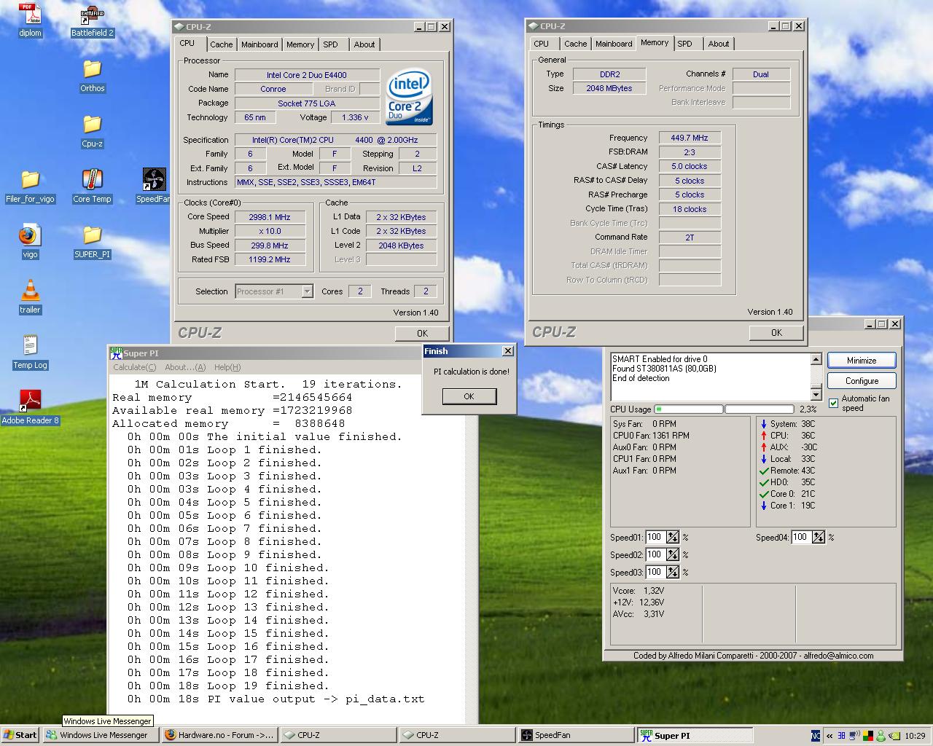Viewport: 933px width, 746px height.
Task: Click the Super PI title bar icon
Action: point(116,353)
